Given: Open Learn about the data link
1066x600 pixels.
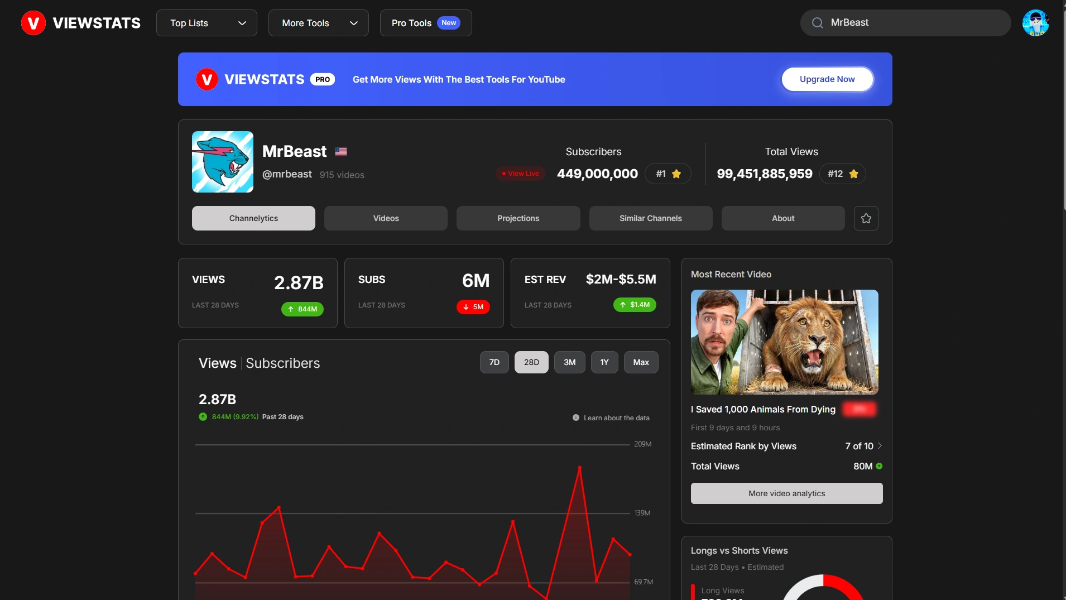Looking at the screenshot, I should (617, 418).
